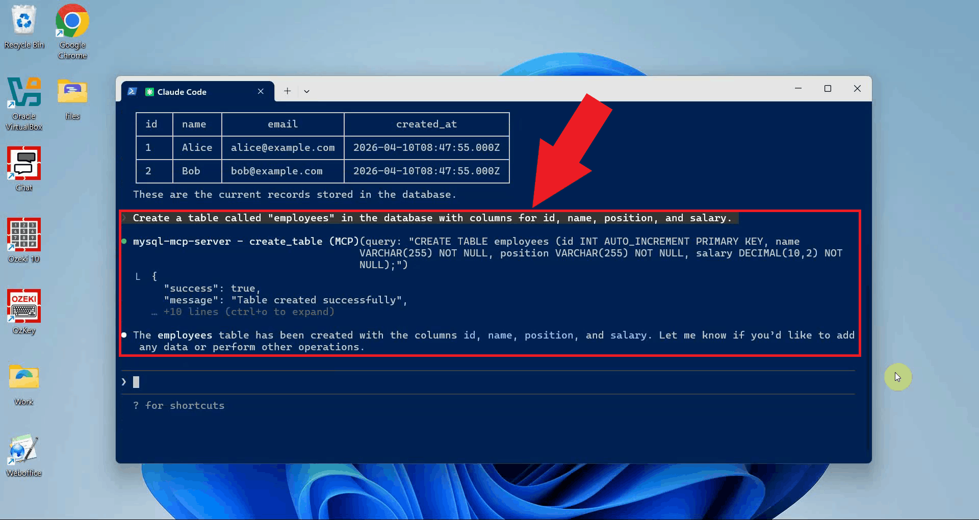Click the terminal window vertical scrollbar

(868, 367)
